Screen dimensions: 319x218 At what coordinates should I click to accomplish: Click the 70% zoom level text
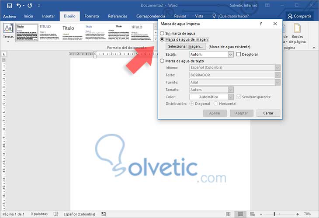tap(307, 214)
